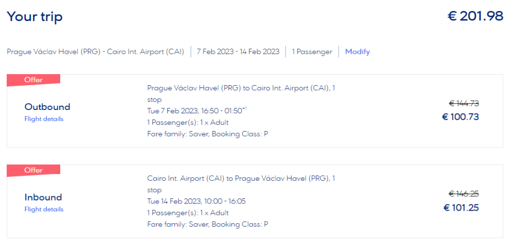Click the Inbound heading

pos(43,197)
